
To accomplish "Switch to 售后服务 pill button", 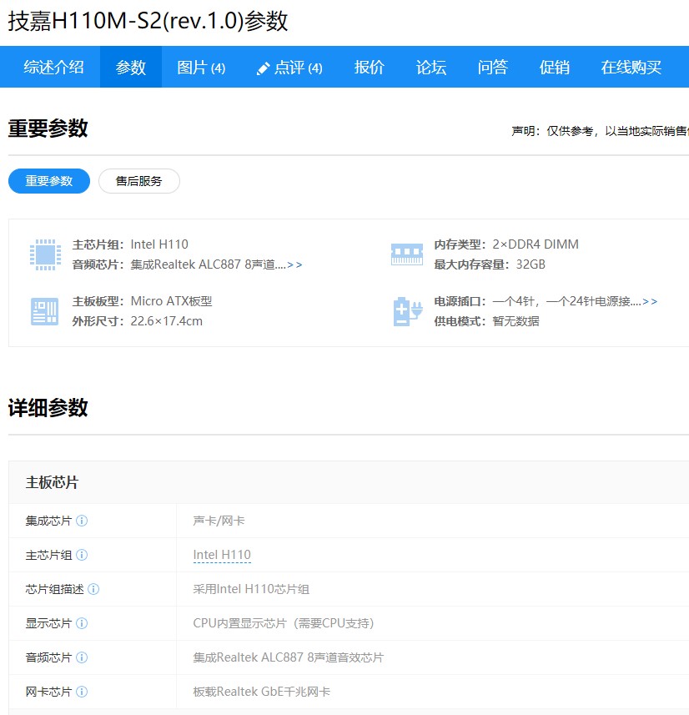I will pyautogui.click(x=139, y=181).
